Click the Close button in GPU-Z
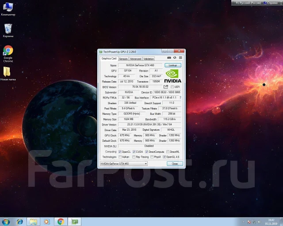The width and height of the screenshot is (283, 226). (x=175, y=164)
